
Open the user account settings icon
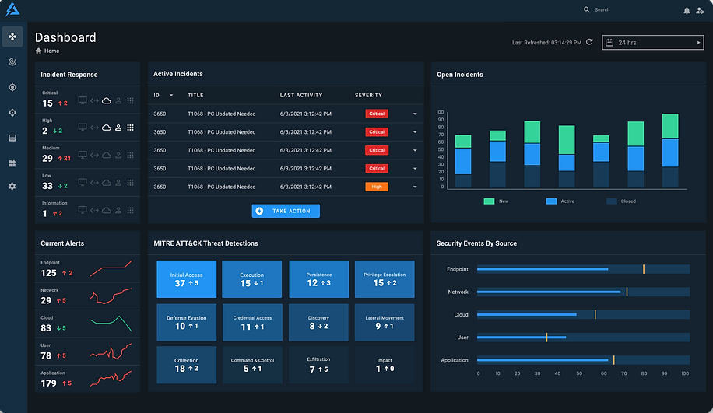point(700,10)
